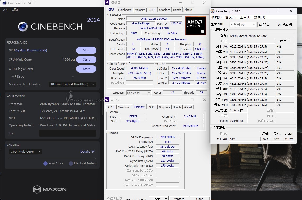302x200 pixels.
Task: Click the 頻率 #10 frequency value in Core Temp
Action: click(x=252, y=100)
